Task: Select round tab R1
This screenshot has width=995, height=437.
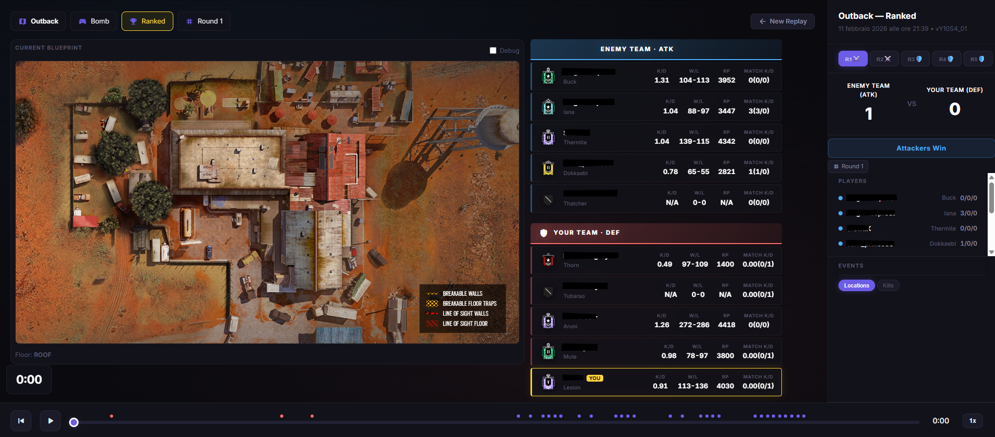Action: 853,59
